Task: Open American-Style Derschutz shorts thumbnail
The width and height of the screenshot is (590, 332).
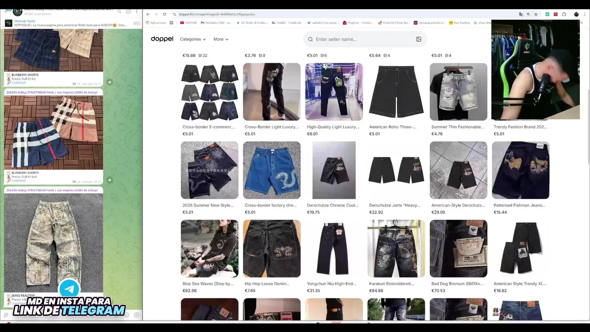Action: click(x=459, y=170)
